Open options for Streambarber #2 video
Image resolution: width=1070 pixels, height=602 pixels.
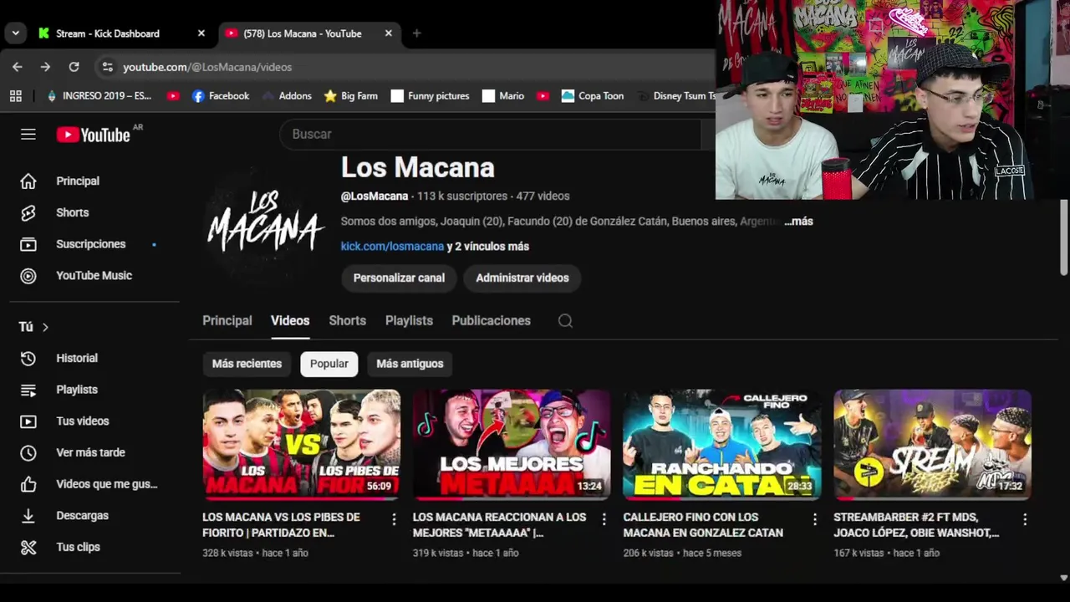click(x=1024, y=519)
